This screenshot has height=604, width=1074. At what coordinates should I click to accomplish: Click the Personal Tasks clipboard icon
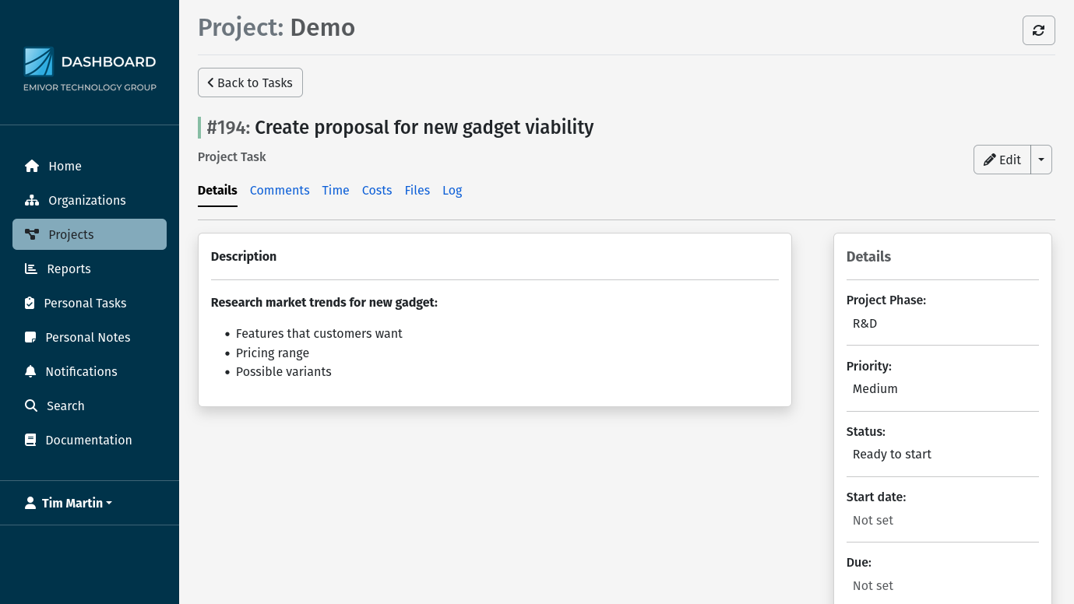point(30,303)
